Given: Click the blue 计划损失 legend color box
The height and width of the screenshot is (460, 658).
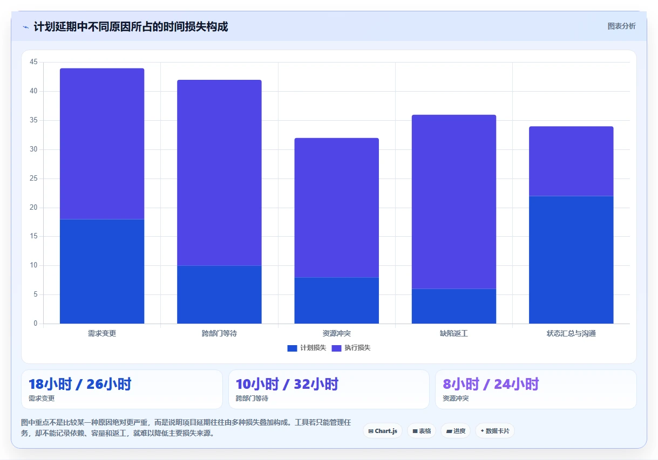Looking at the screenshot, I should [292, 348].
